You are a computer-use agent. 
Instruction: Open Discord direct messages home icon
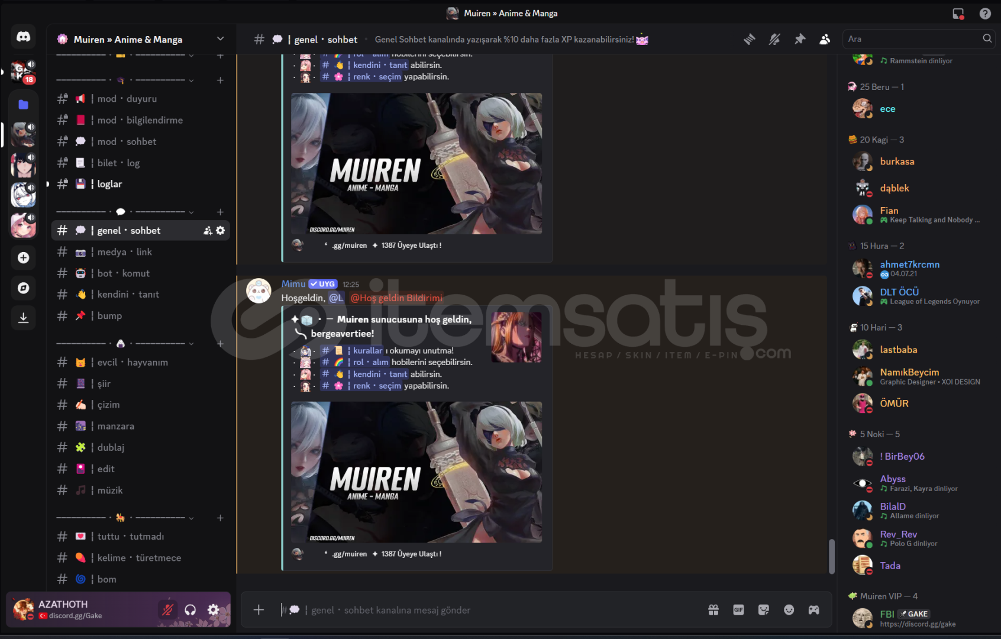pos(23,37)
